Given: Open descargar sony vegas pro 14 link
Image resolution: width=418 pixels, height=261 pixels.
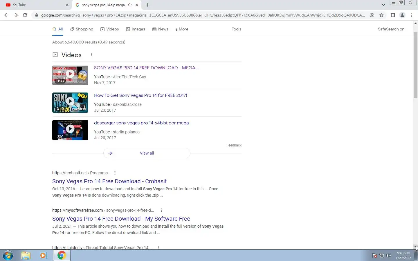Looking at the screenshot, I should [141, 123].
